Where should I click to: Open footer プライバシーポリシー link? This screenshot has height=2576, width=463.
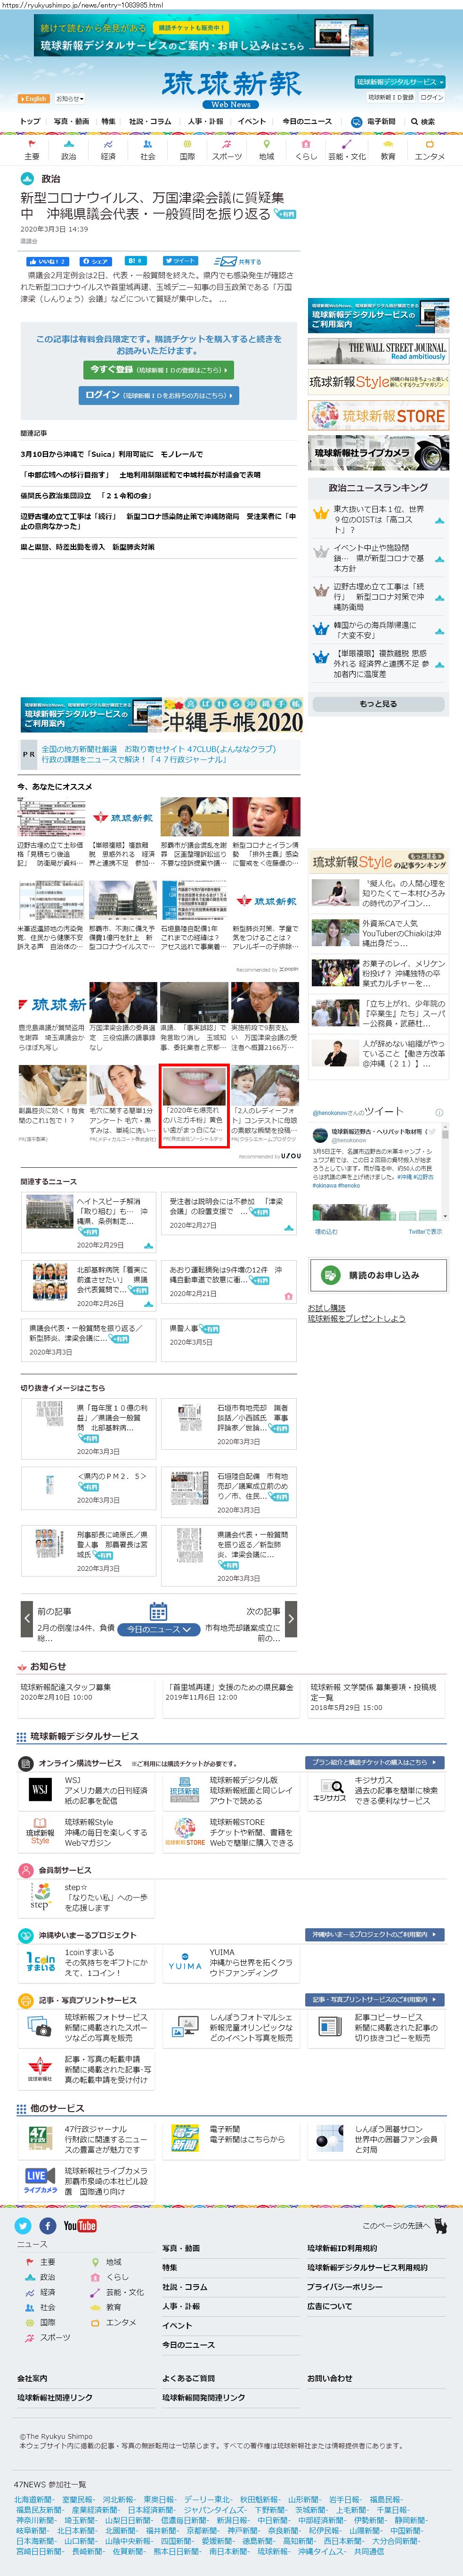click(x=344, y=2287)
